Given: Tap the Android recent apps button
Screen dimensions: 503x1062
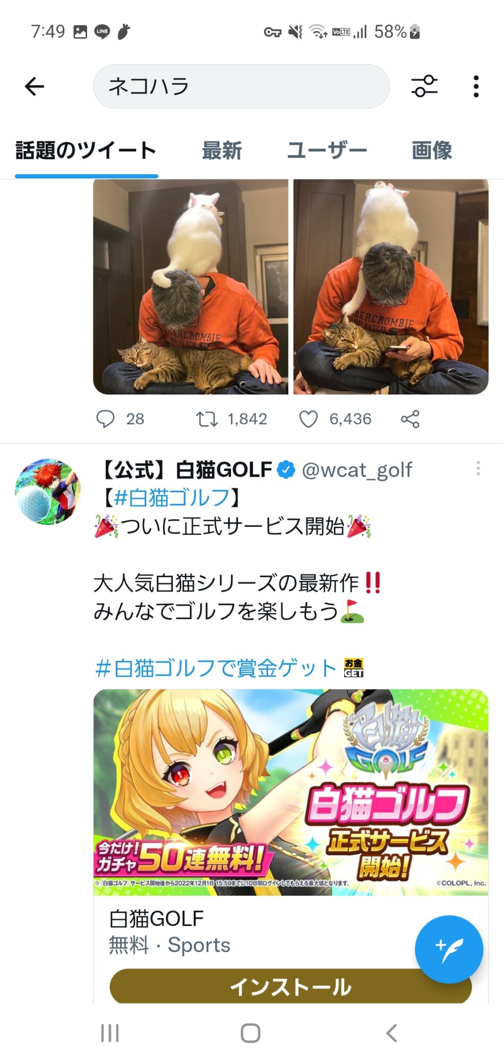Looking at the screenshot, I should tap(110, 1033).
